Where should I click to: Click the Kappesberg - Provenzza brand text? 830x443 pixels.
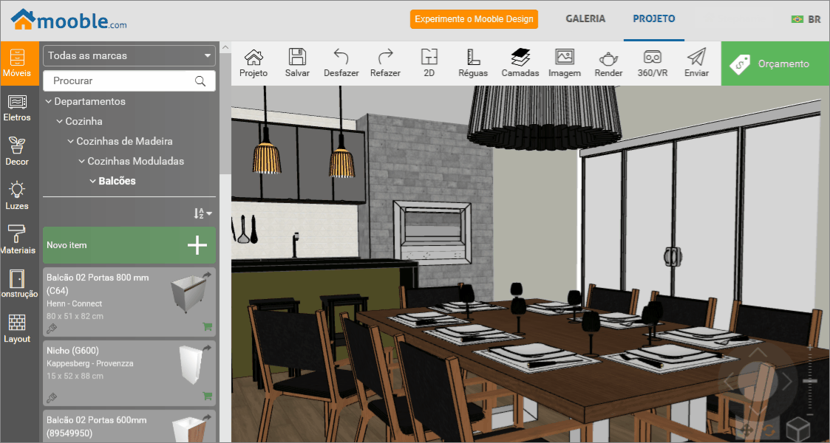(x=90, y=363)
